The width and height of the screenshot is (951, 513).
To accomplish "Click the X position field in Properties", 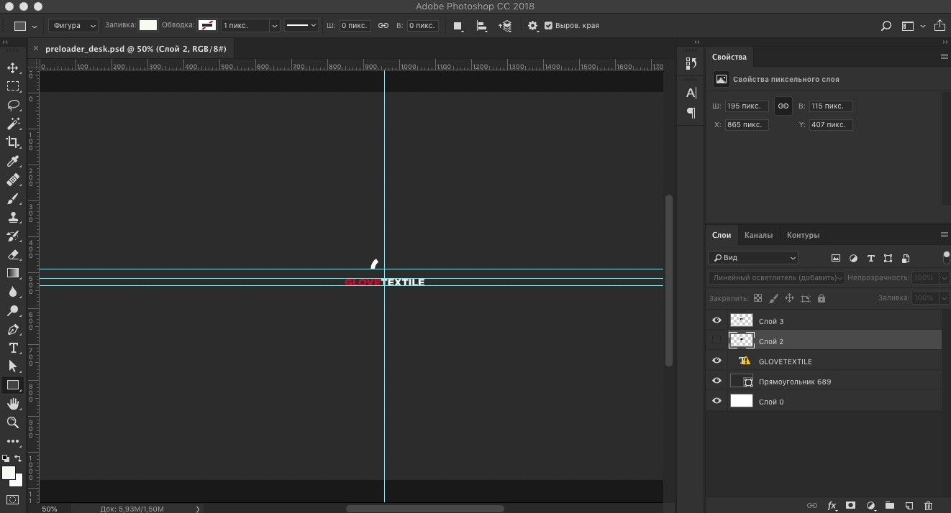I will [747, 125].
